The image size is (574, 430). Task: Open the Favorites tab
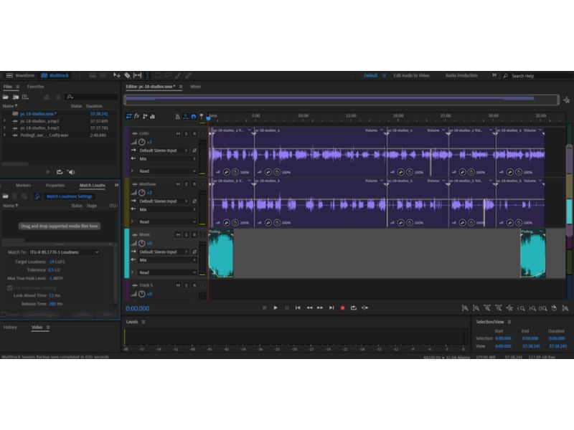click(x=35, y=87)
